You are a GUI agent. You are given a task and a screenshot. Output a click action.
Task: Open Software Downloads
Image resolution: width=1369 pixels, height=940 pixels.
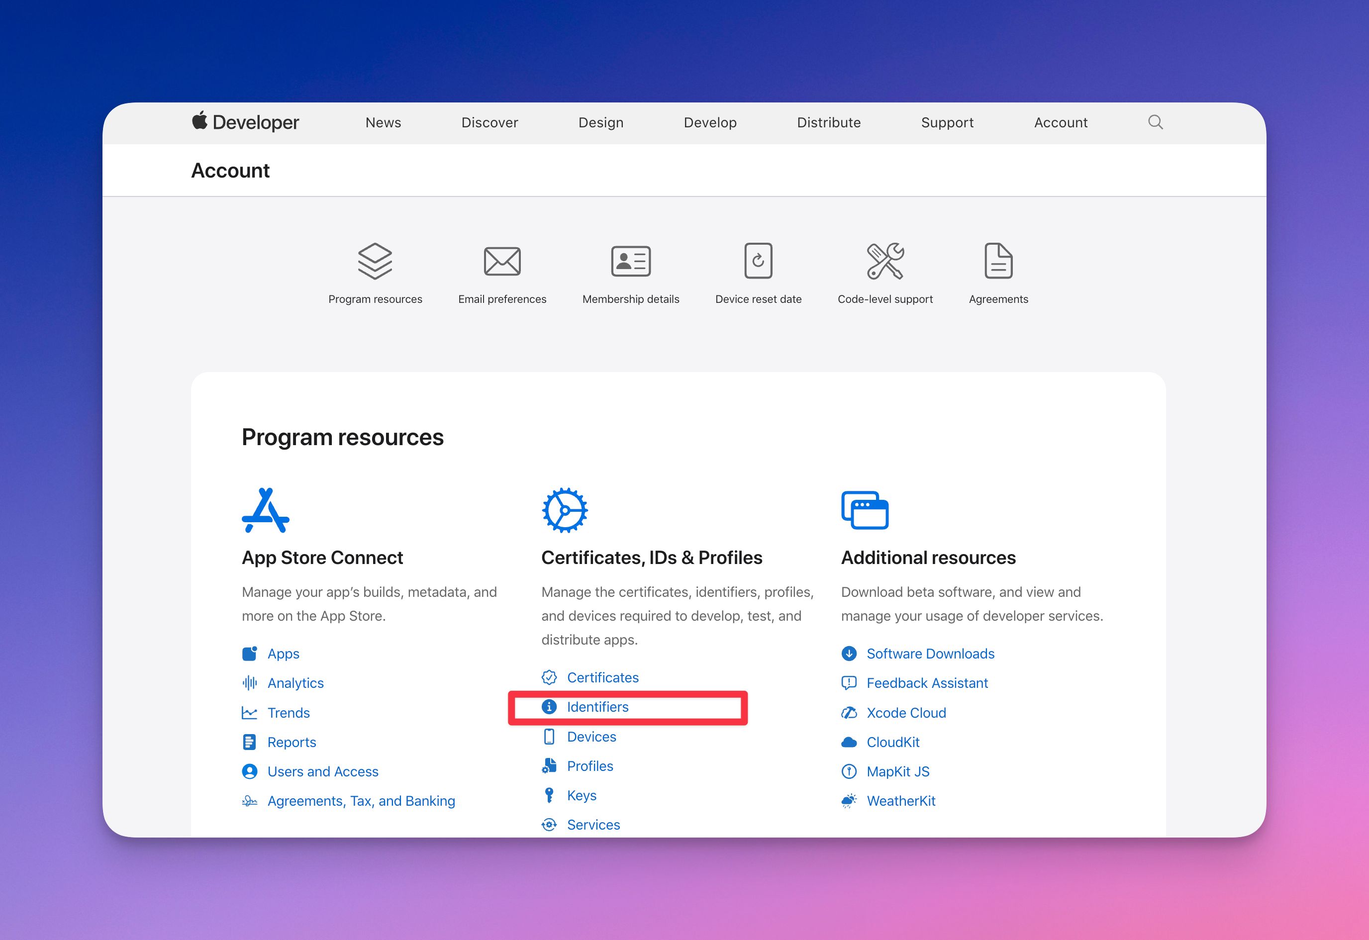(x=930, y=653)
